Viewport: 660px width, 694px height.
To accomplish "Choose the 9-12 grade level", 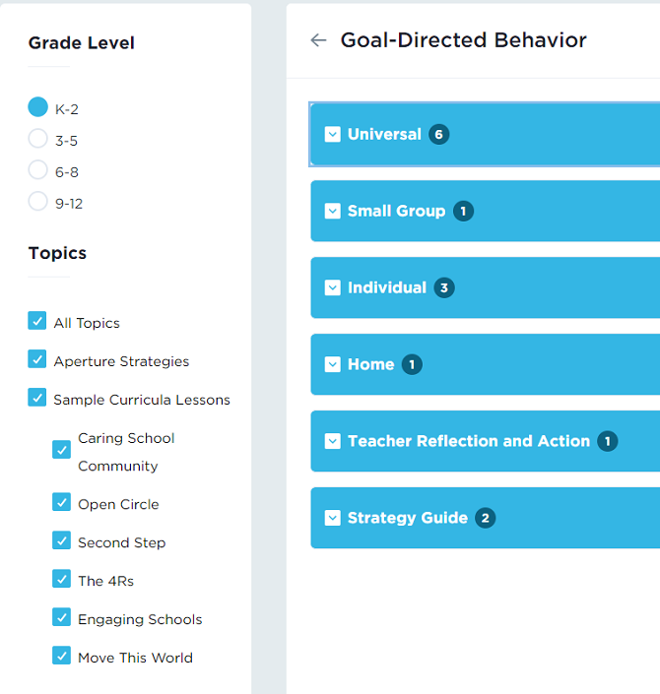I will pos(38,202).
